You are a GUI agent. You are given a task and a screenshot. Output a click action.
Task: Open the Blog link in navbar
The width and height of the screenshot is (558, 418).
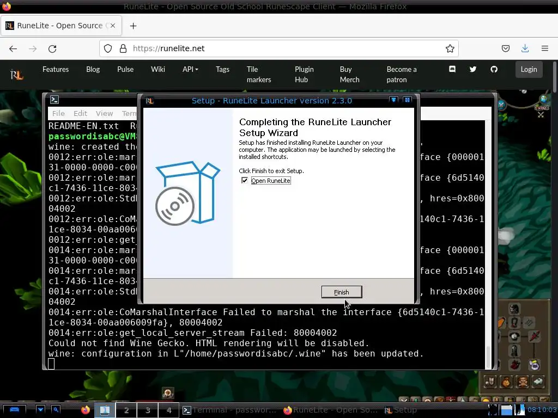pos(93,69)
